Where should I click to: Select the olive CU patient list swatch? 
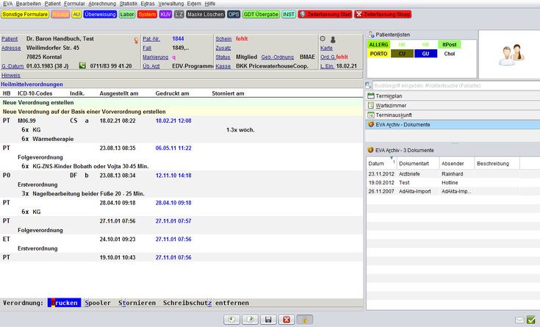pos(402,54)
